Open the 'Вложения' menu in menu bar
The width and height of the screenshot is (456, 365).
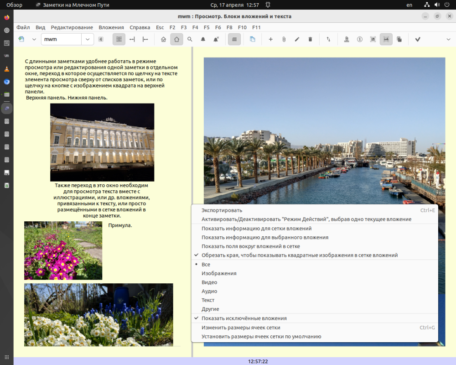(x=111, y=27)
